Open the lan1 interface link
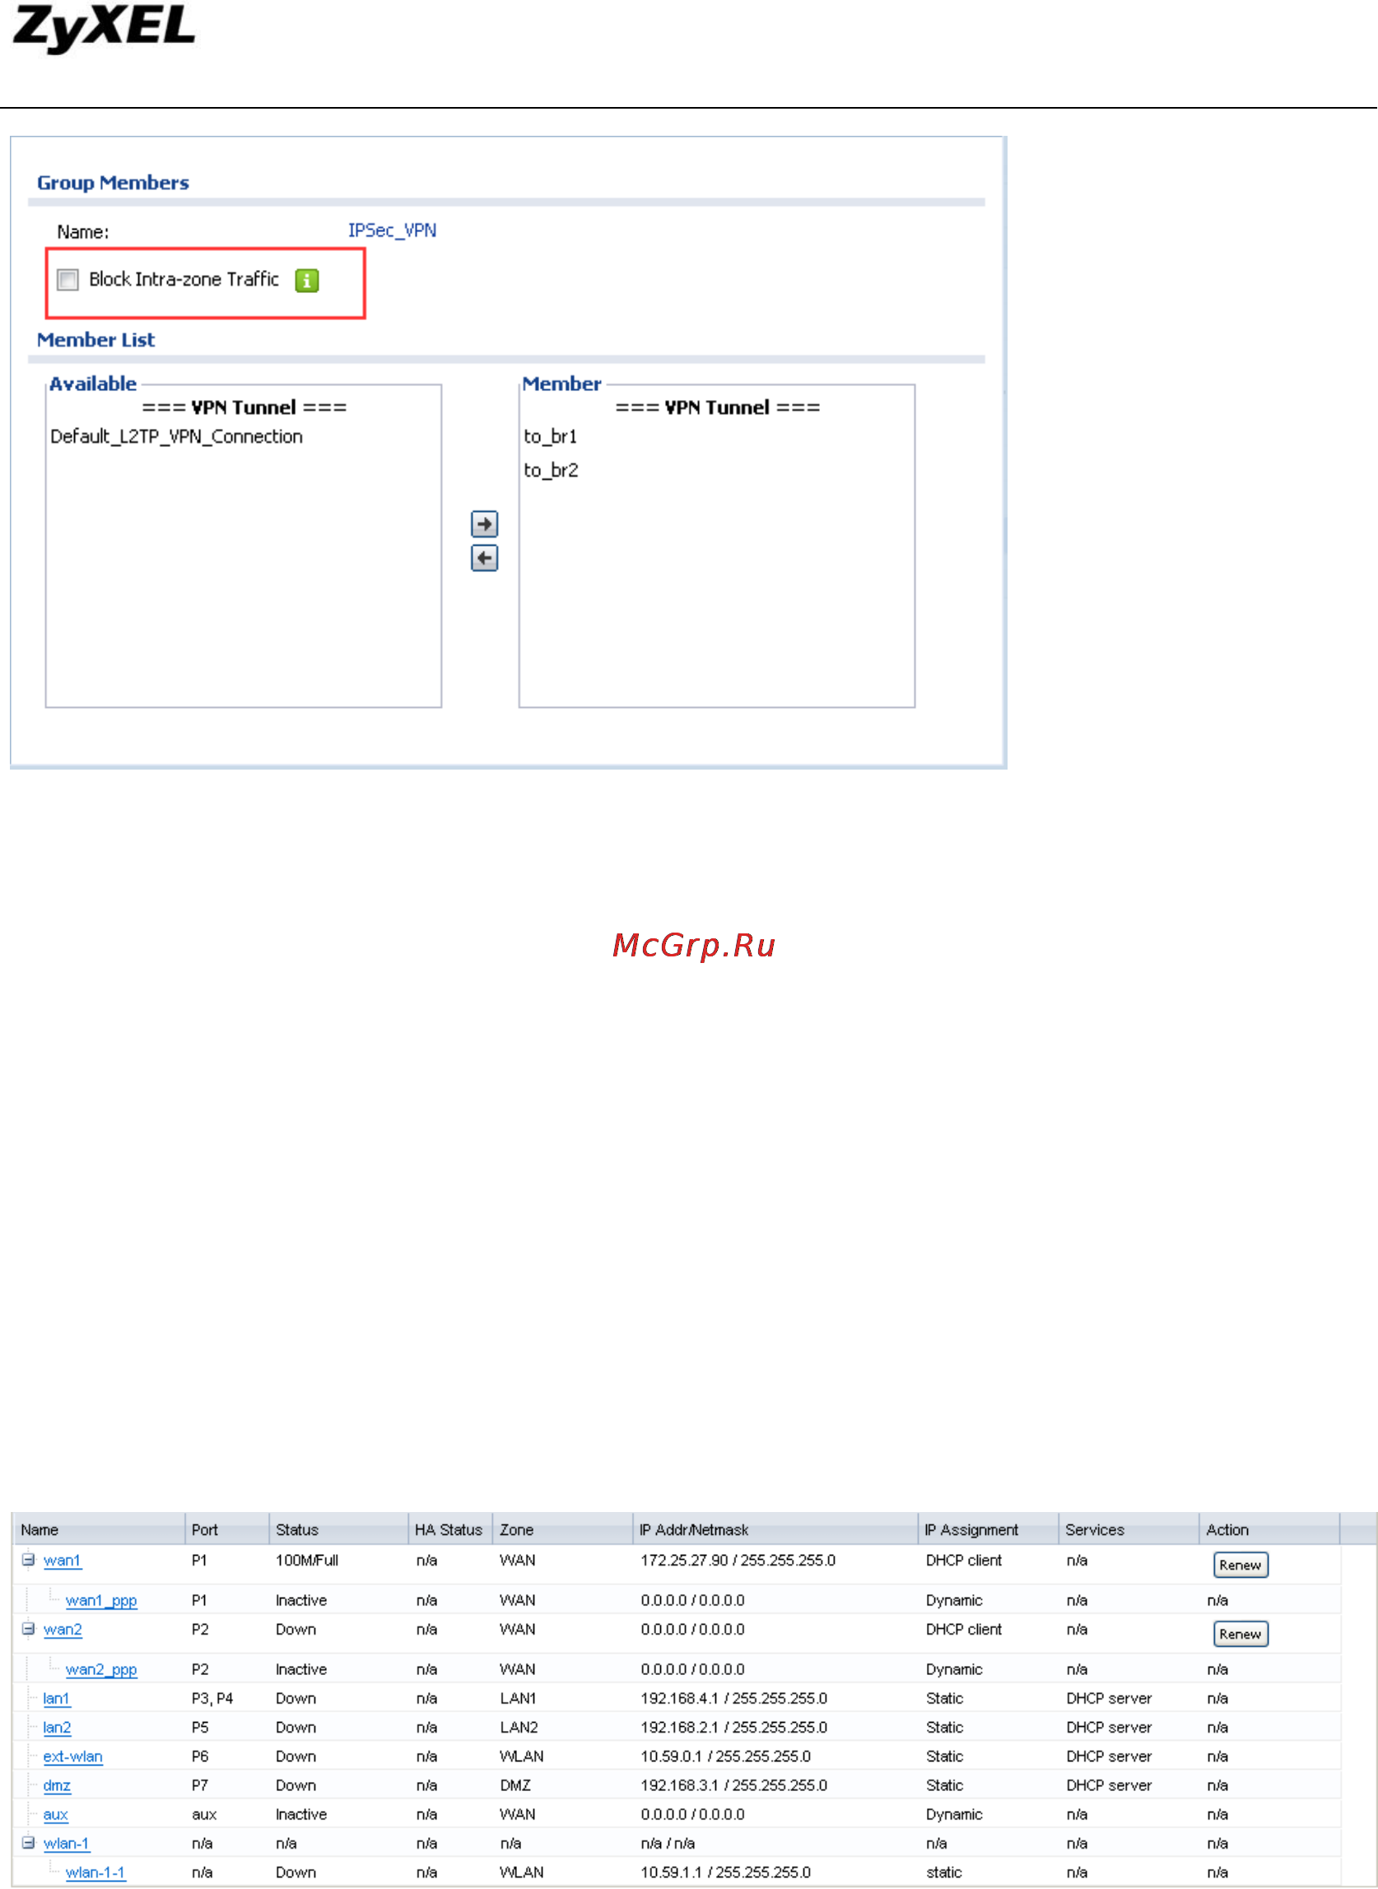This screenshot has height=1889, width=1378. [57, 1699]
